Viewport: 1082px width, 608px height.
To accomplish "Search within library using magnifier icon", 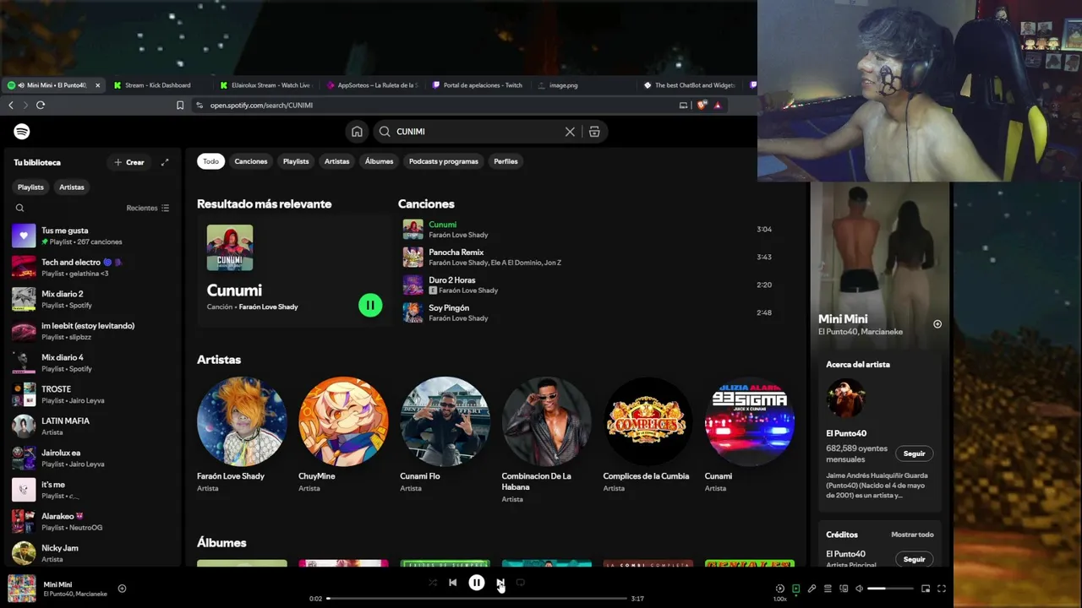I will click(x=19, y=208).
